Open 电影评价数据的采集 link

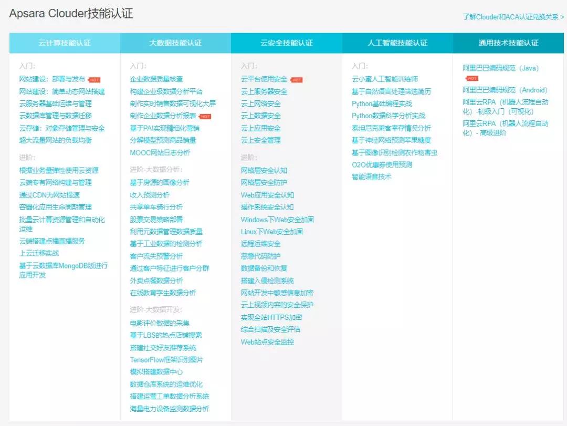pos(160,323)
